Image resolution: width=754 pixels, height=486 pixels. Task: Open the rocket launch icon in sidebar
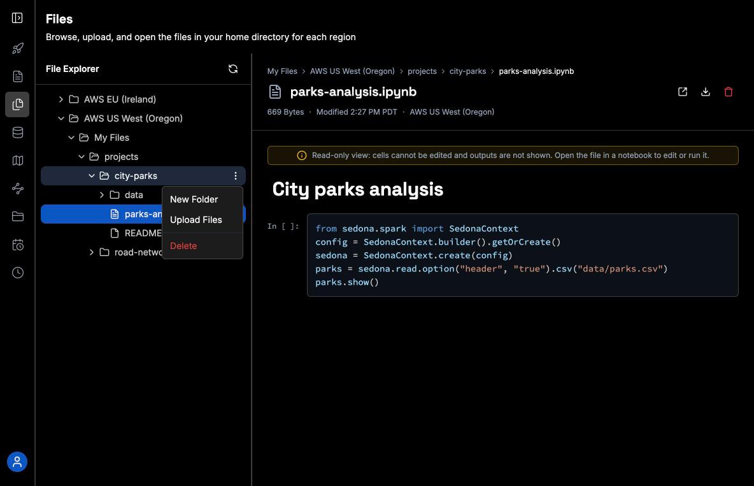[x=17, y=48]
